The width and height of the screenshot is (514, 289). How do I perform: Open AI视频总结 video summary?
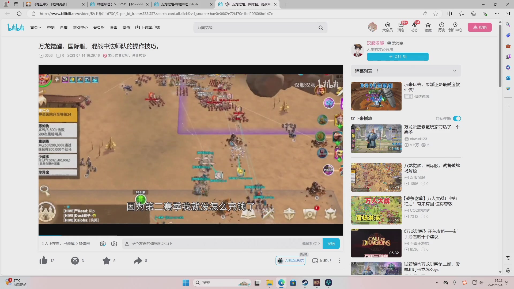(x=291, y=260)
